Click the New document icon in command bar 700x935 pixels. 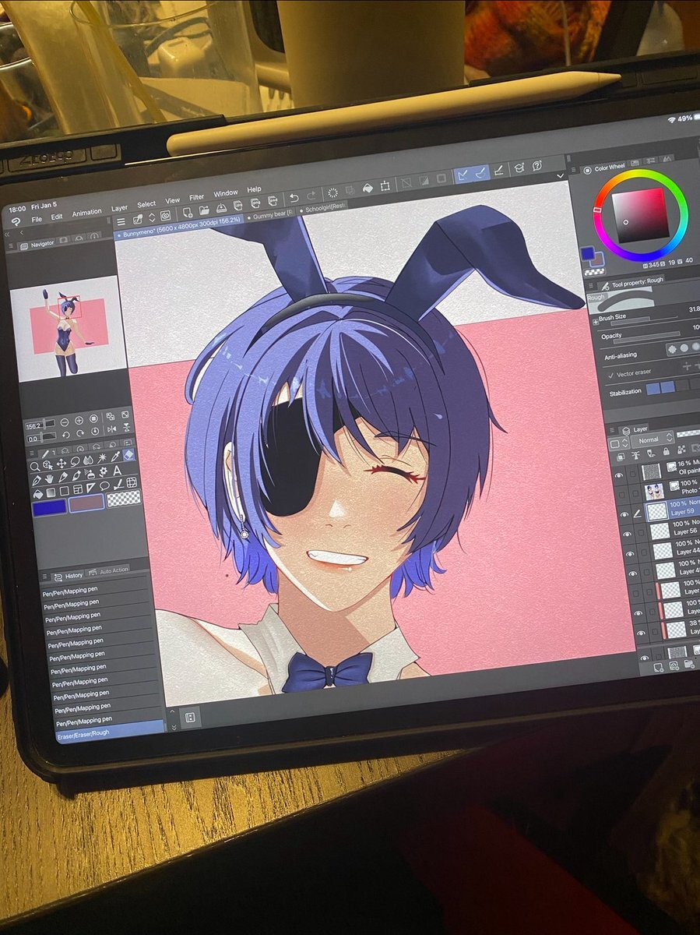188,212
